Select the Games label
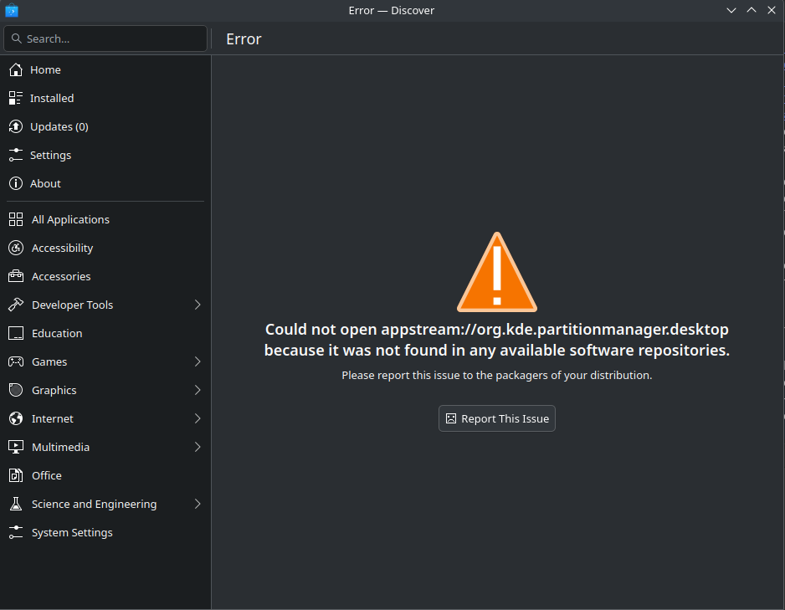Screen dimensions: 785x610 49,362
